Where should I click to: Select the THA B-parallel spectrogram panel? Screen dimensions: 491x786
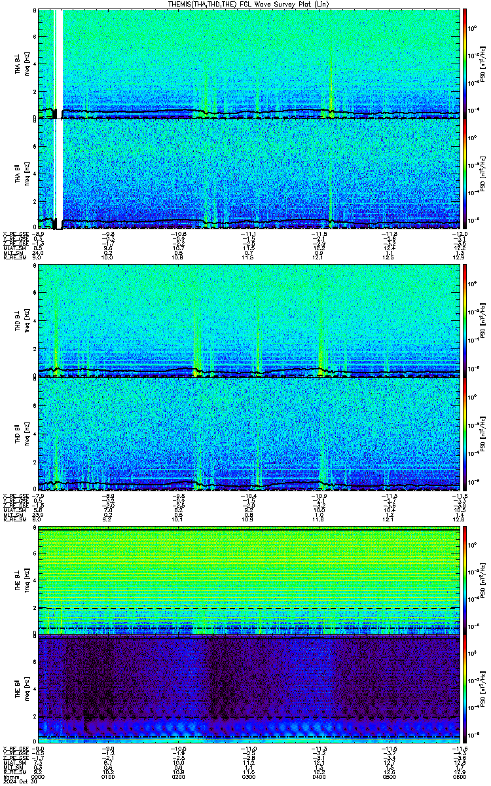pyautogui.click(x=249, y=174)
